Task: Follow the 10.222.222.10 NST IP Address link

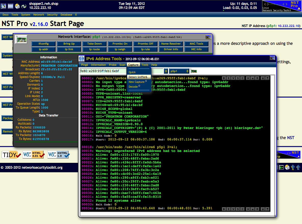Action: click(x=288, y=26)
